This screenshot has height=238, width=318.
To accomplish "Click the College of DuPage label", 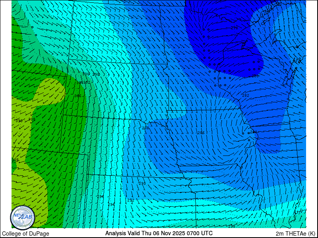I will pos(25,234).
